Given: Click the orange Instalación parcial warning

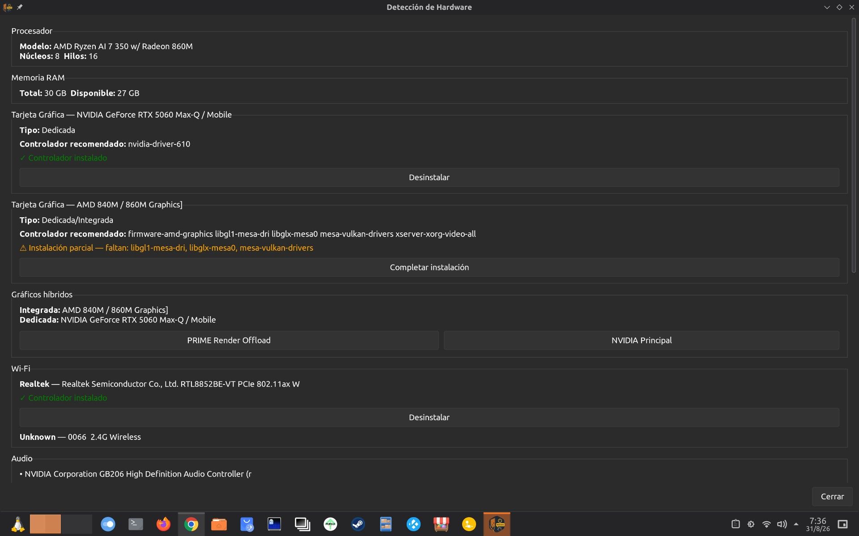Looking at the screenshot, I should [x=166, y=248].
